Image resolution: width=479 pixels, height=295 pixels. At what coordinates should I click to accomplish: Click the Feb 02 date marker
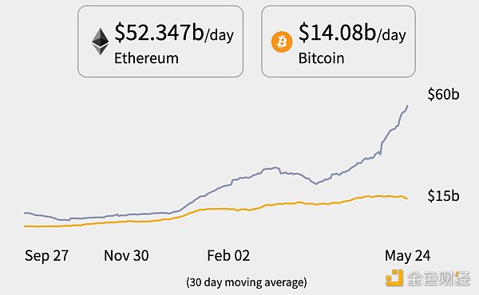click(x=228, y=255)
